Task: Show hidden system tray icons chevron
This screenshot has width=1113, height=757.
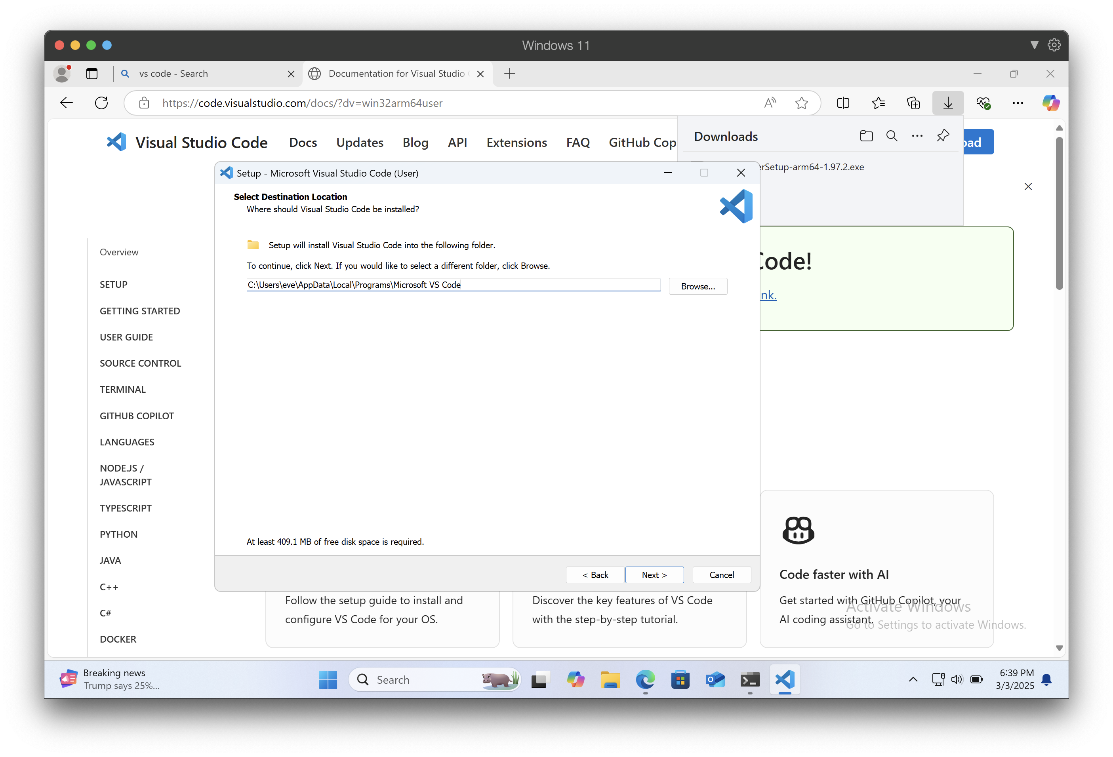Action: tap(913, 679)
